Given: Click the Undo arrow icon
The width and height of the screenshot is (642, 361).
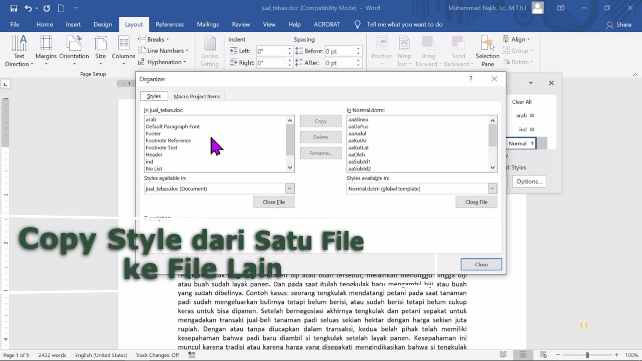Looking at the screenshot, I should (x=28, y=8).
